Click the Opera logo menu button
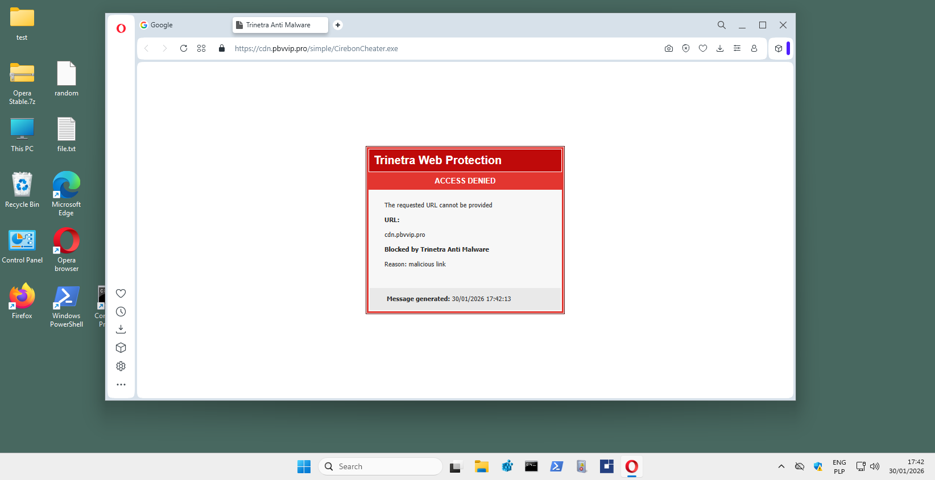This screenshot has width=935, height=480. [x=121, y=28]
